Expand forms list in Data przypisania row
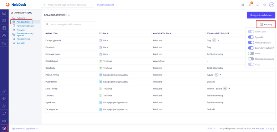 tap(218, 40)
